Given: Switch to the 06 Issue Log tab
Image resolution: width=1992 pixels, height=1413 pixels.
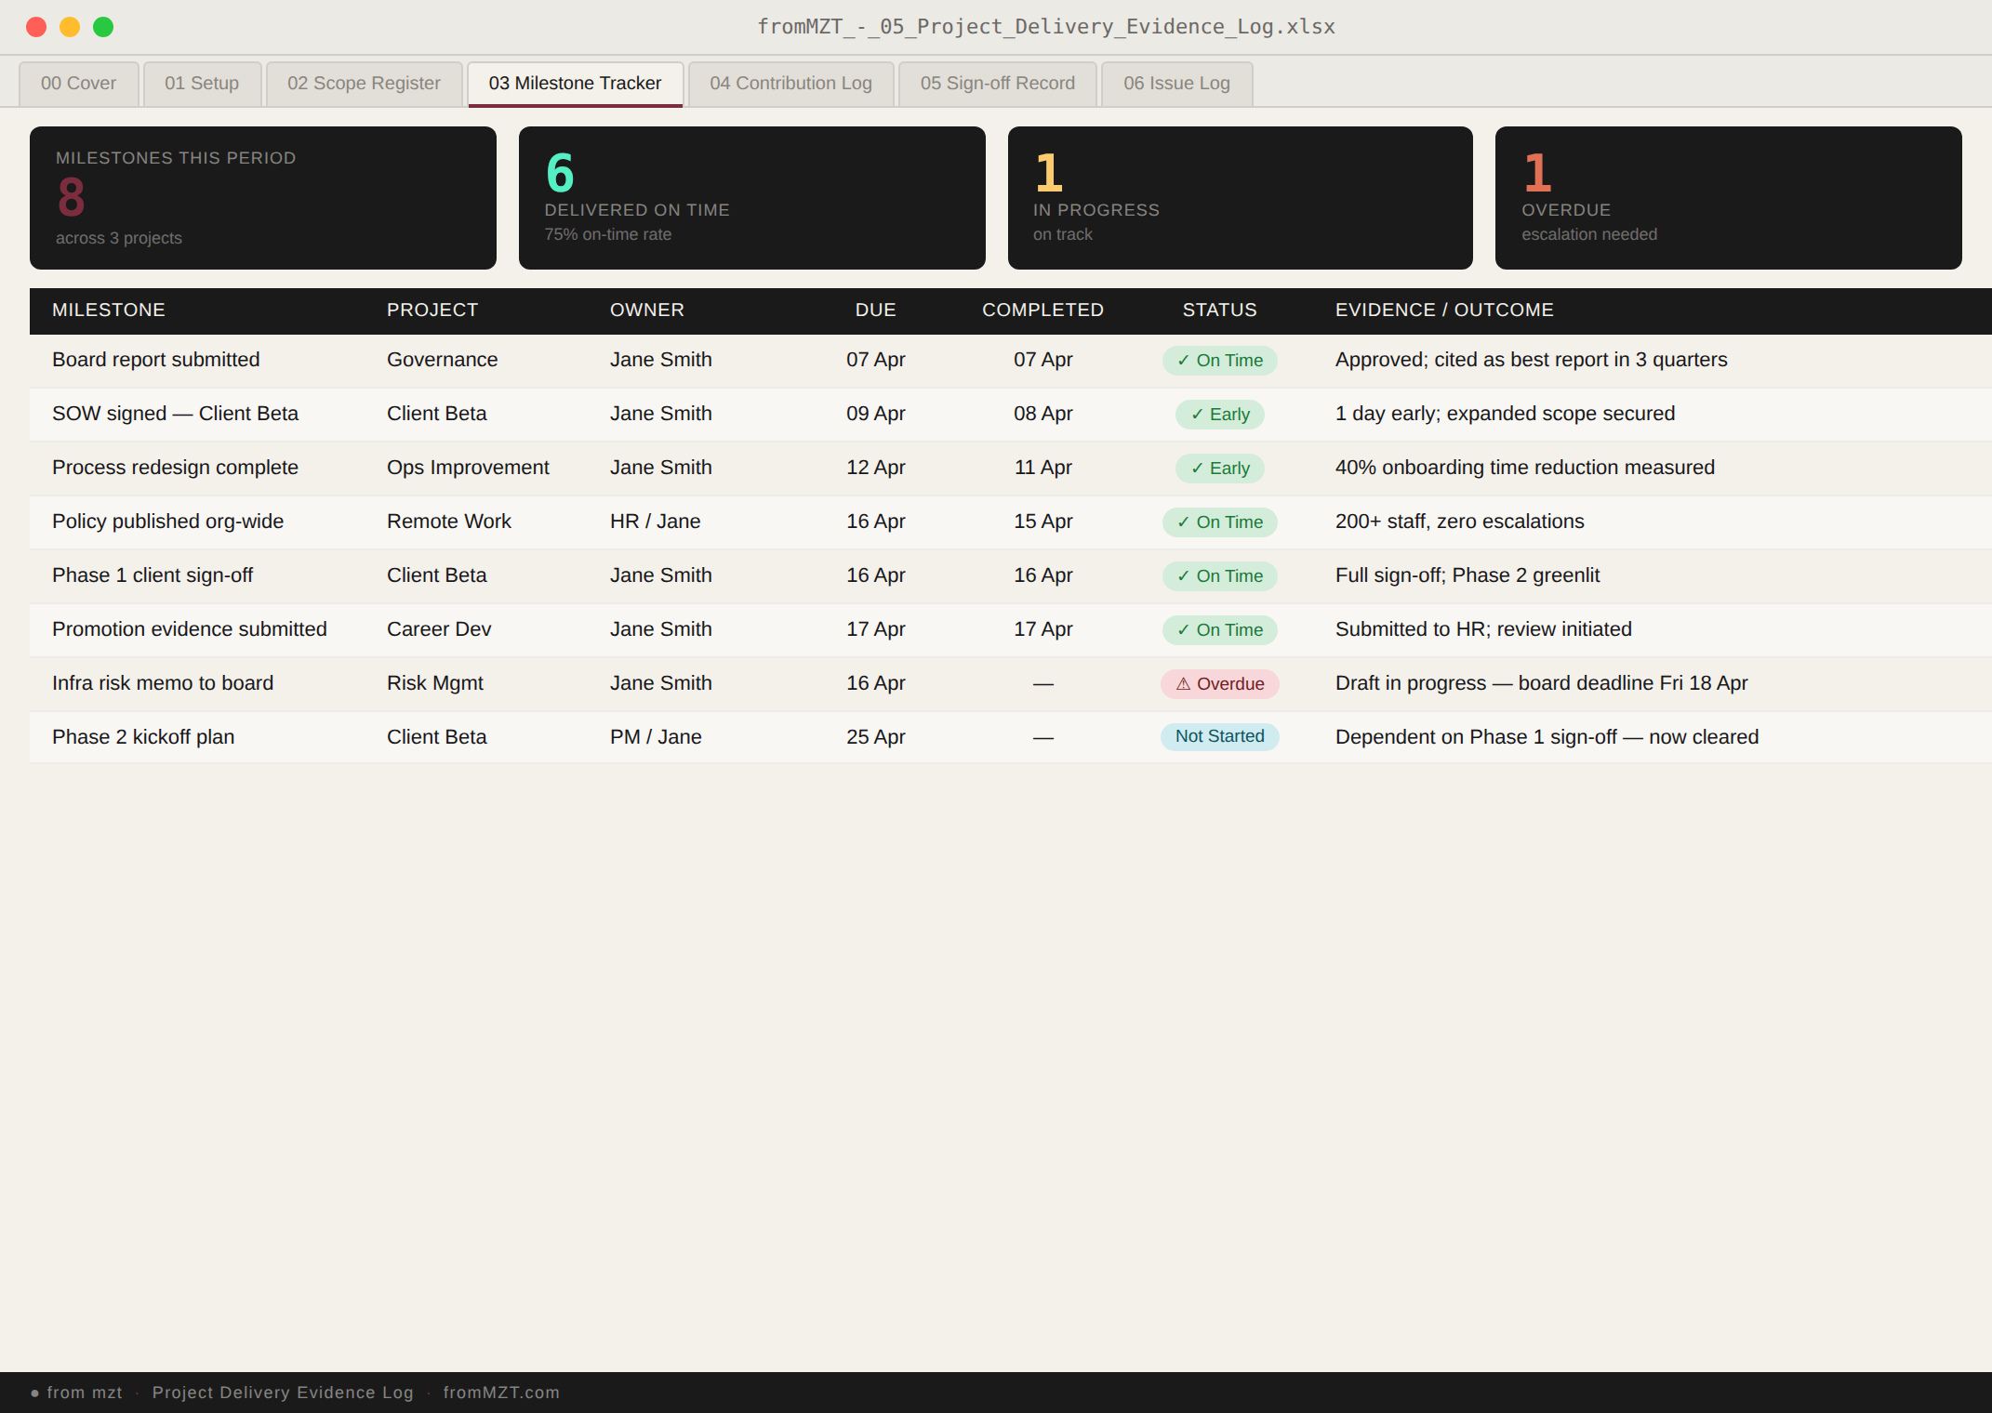Looking at the screenshot, I should click(x=1176, y=84).
